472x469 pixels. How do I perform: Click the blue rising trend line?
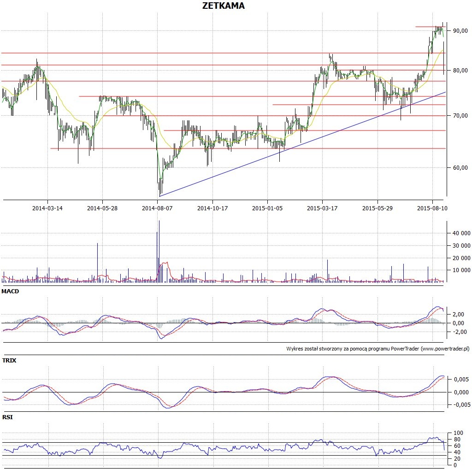click(302, 144)
